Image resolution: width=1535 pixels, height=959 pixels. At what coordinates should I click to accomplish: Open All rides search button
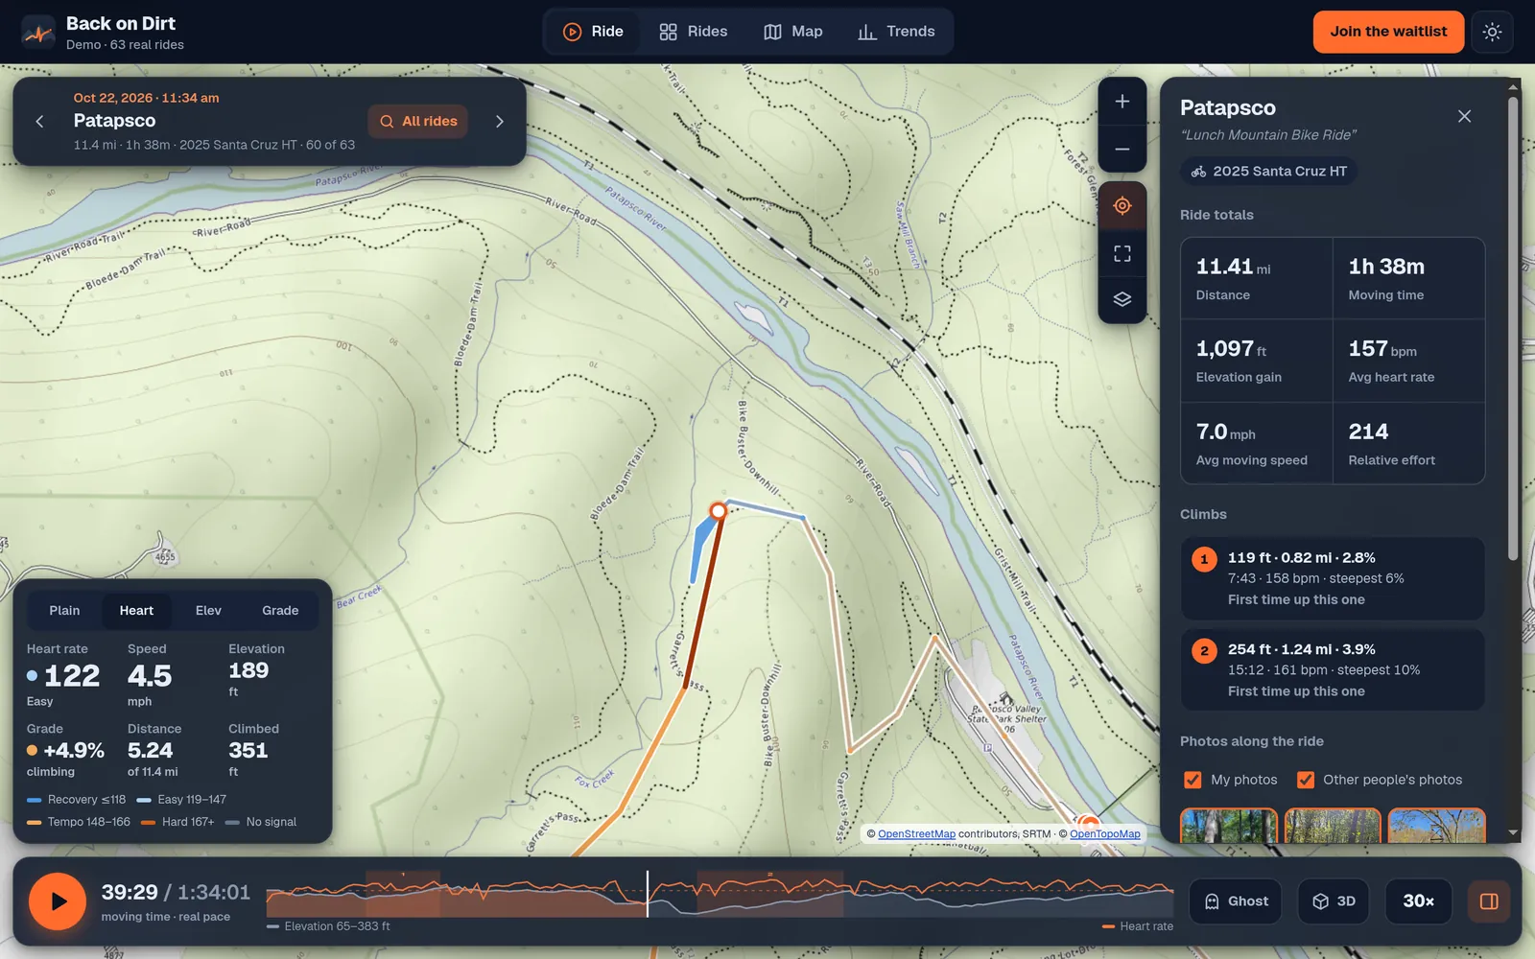(417, 121)
